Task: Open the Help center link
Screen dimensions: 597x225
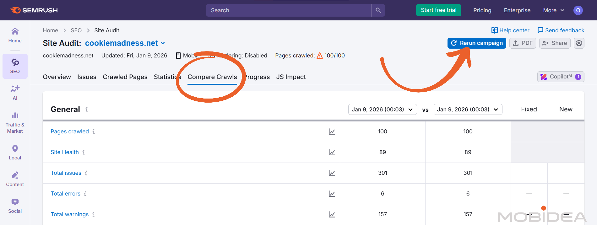Action: click(510, 30)
